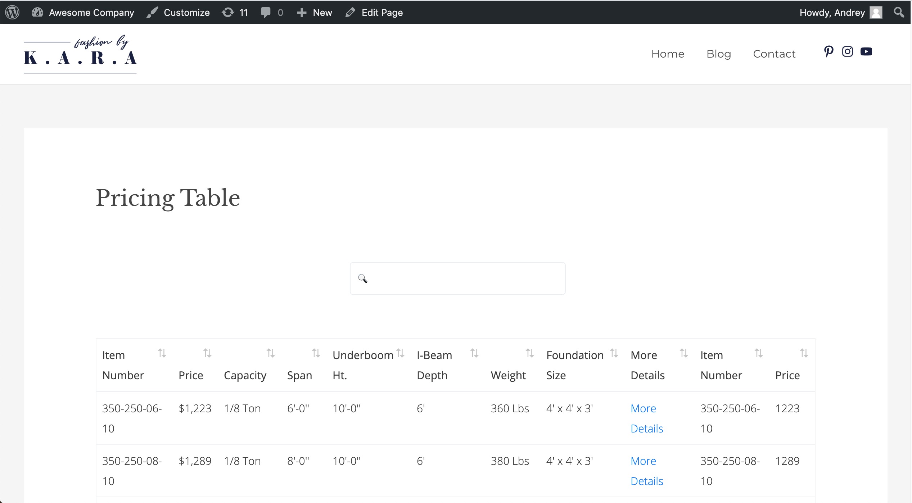Viewport: 912px width, 503px height.
Task: Open the YouTube social icon
Action: (x=866, y=51)
